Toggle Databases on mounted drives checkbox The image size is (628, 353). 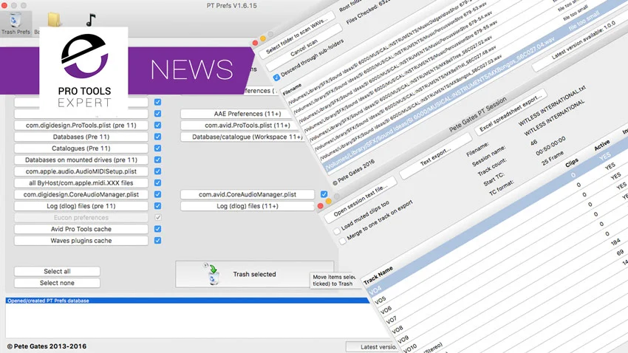click(158, 160)
